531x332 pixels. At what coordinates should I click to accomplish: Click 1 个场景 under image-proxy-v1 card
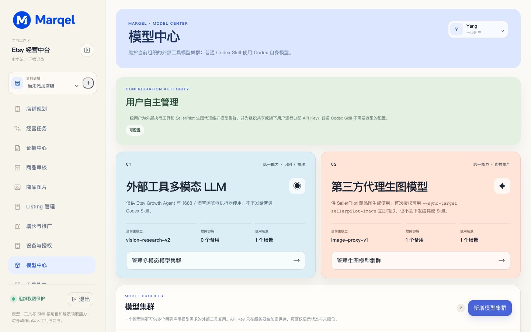pos(469,240)
